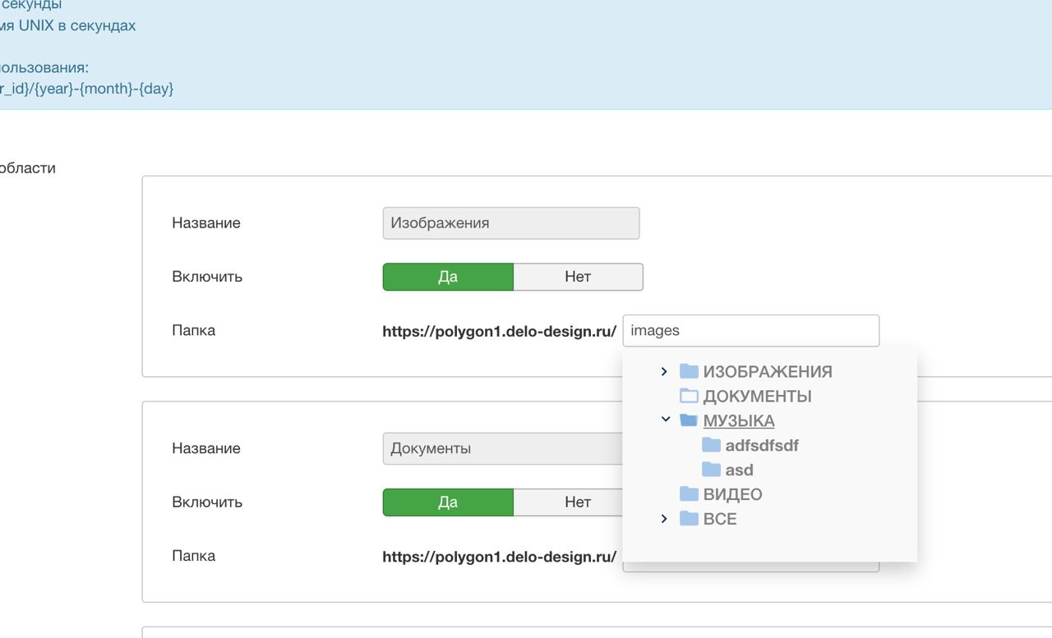
Task: Click the open МУЗЫКА folder icon
Action: (x=689, y=420)
